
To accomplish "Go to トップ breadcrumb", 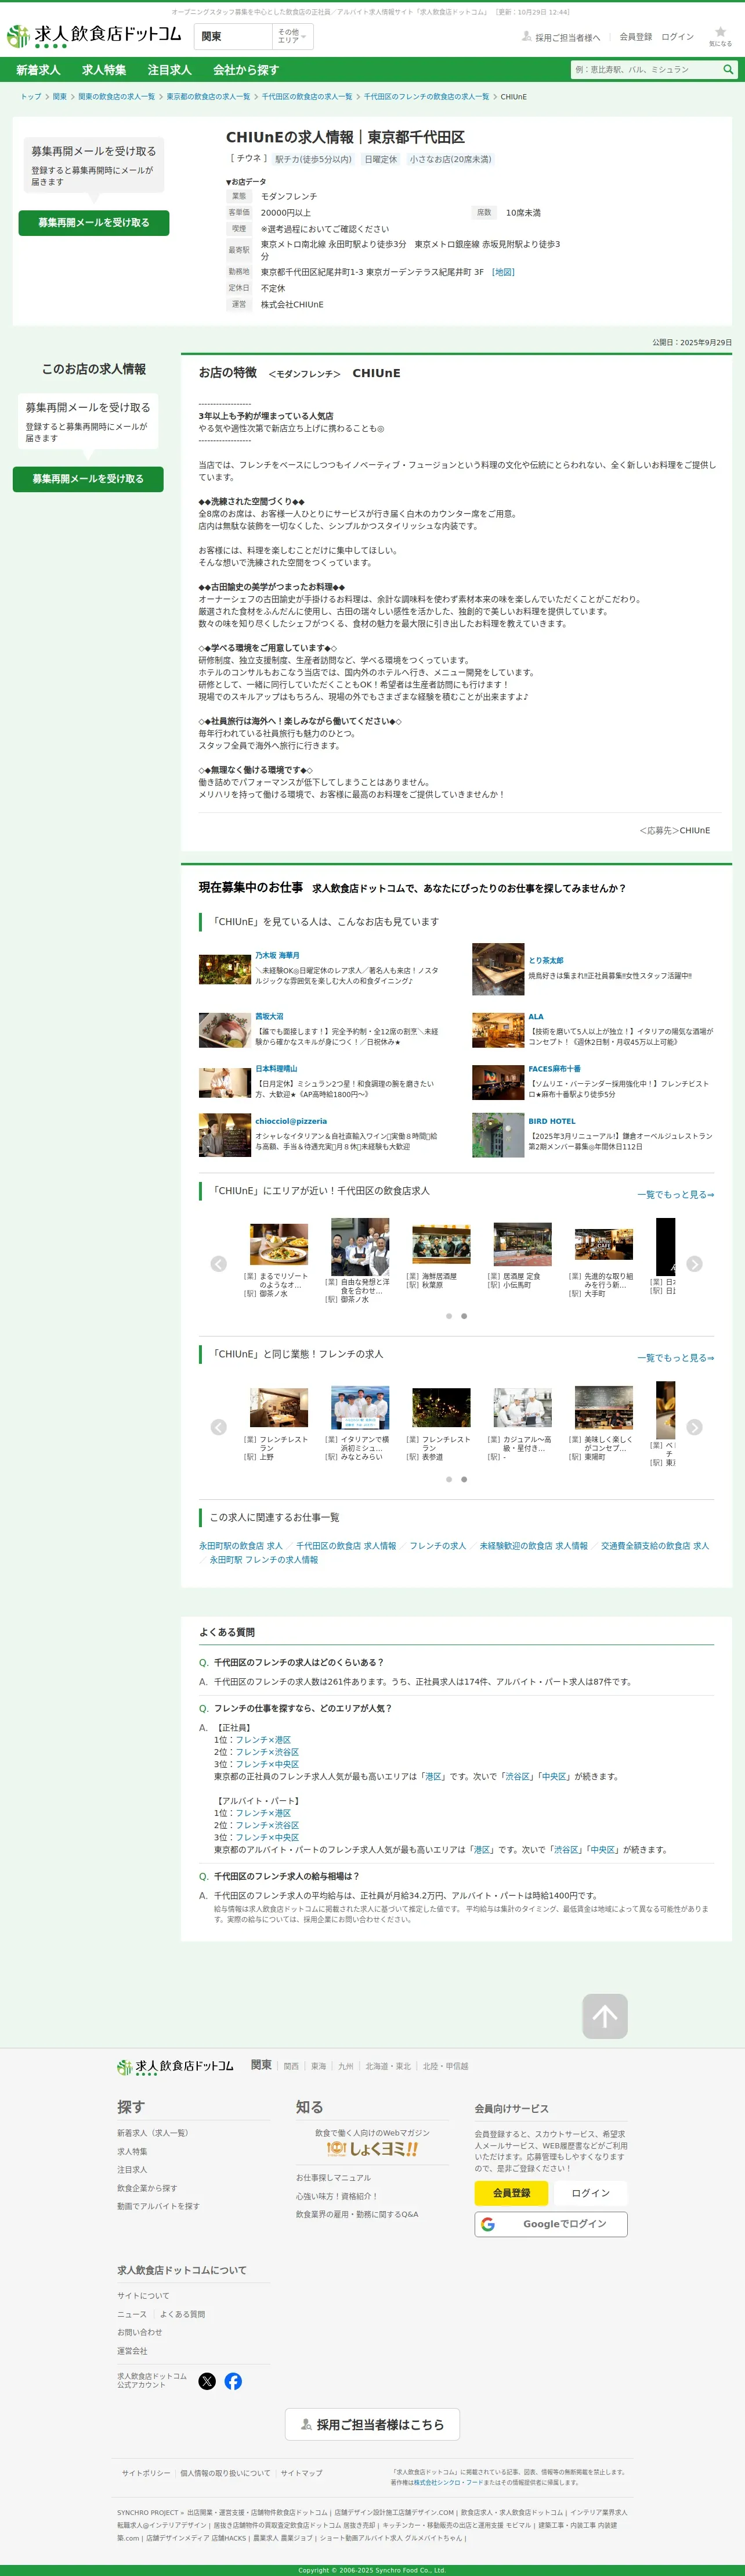I will [x=31, y=97].
